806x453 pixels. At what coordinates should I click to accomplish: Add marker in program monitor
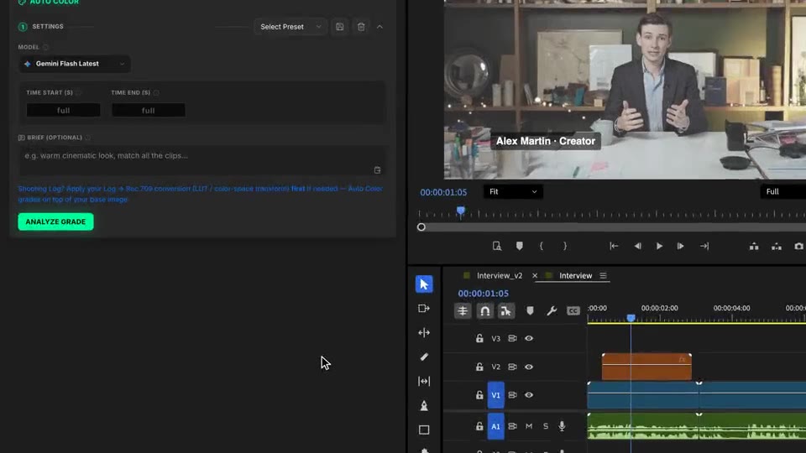point(519,246)
